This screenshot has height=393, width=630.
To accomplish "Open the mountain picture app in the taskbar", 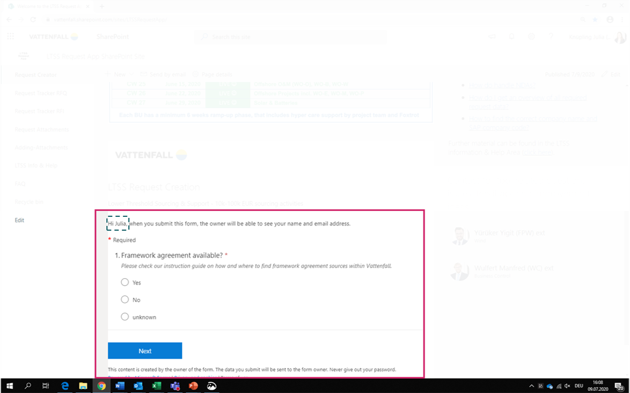I will pos(212,386).
